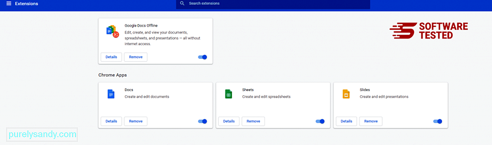Click the Google Docs Offline title text
The height and width of the screenshot is (145, 492).
[141, 26]
